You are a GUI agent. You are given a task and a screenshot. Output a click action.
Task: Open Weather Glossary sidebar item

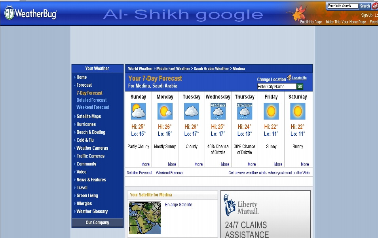point(92,211)
